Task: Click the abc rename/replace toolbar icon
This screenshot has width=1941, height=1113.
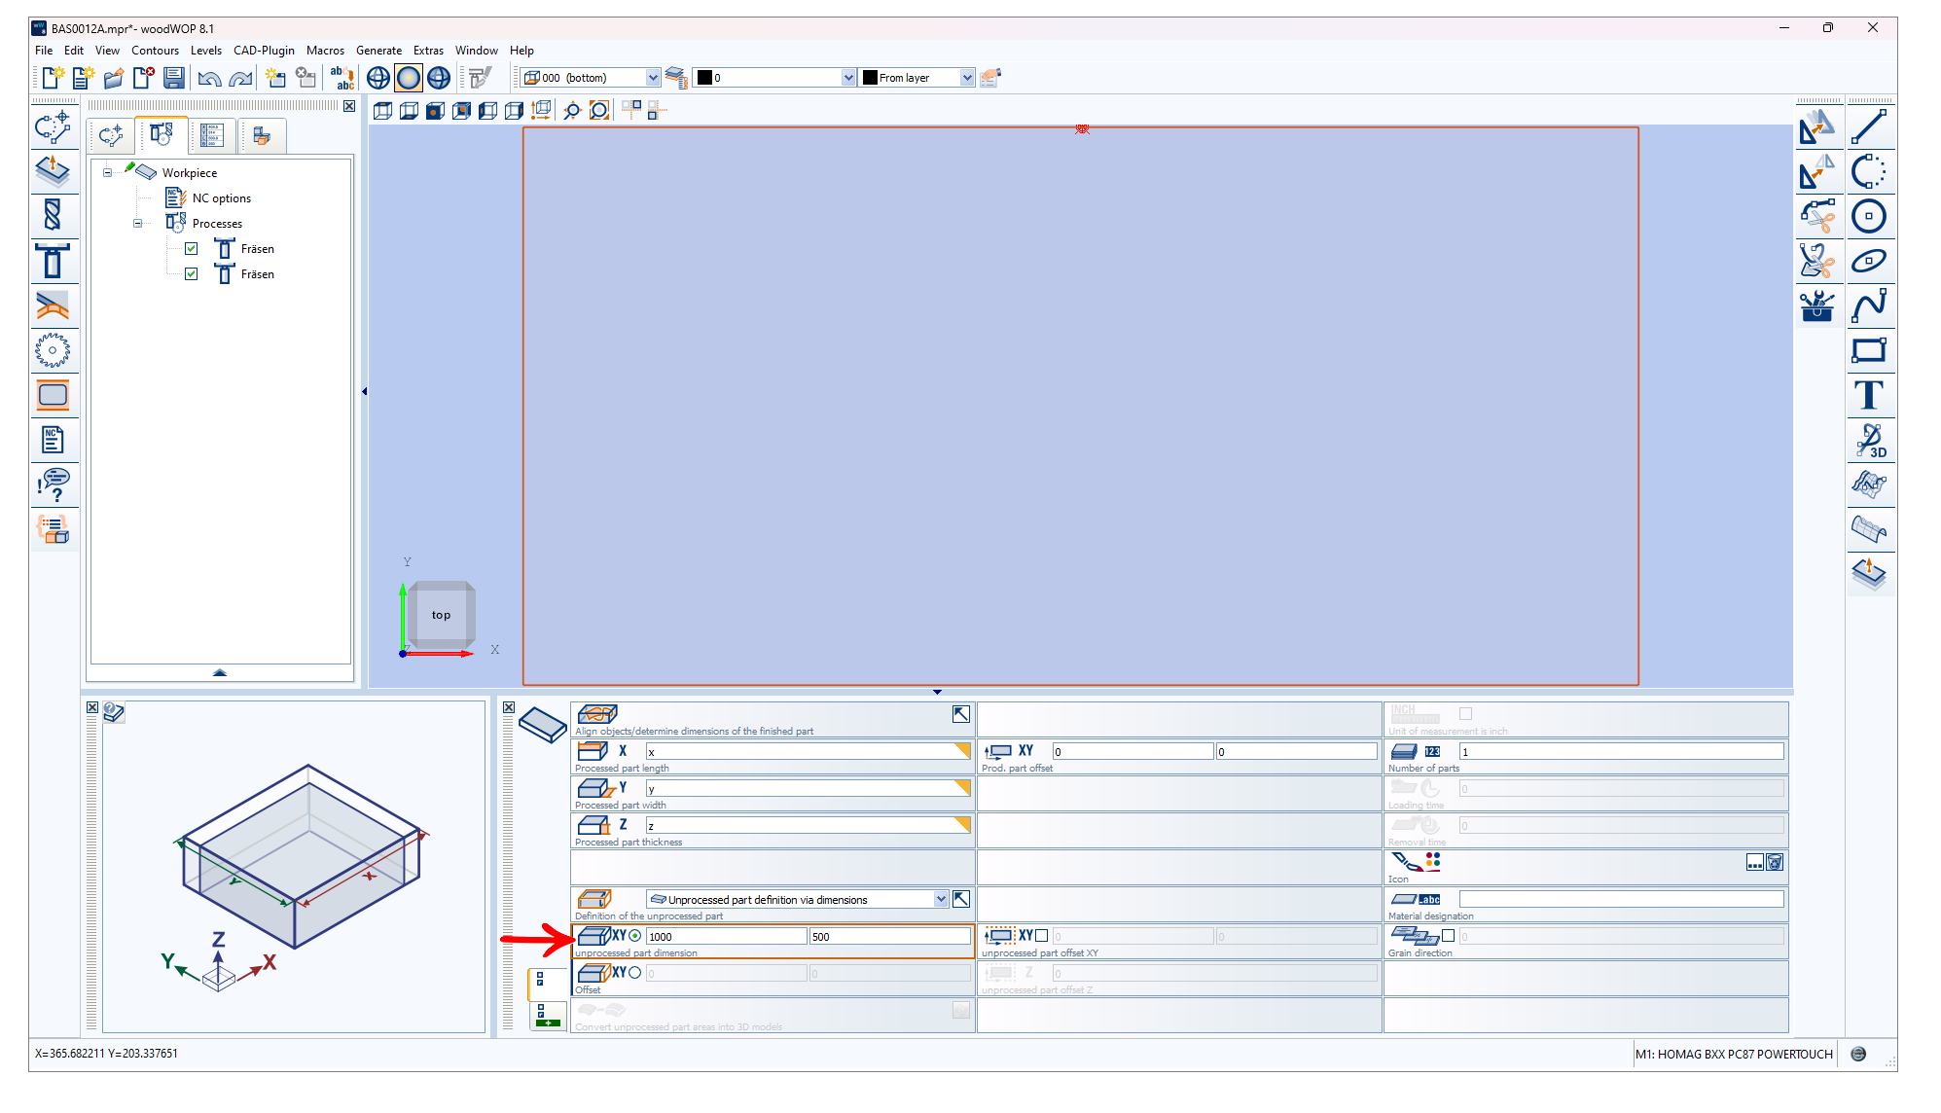Action: pos(341,78)
